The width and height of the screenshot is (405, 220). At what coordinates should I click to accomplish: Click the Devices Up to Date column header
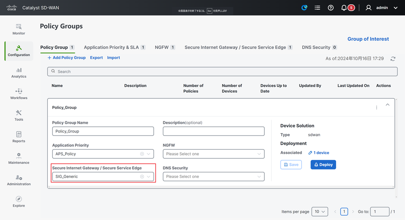274,88
